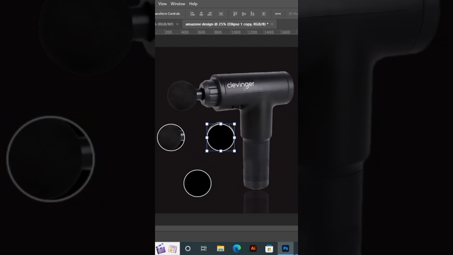Close the partially visible RGB/8# document tab
This screenshot has width=453, height=255.
(x=177, y=24)
